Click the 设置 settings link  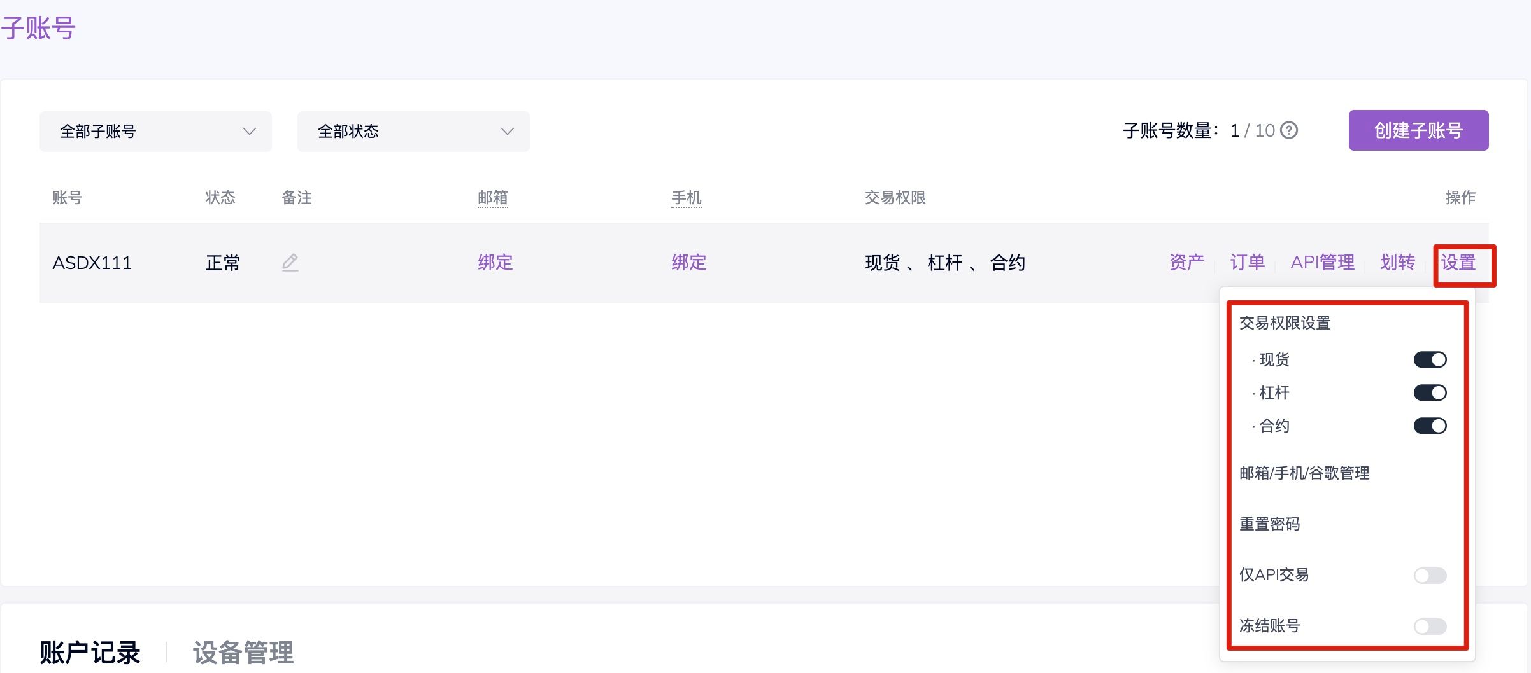pyautogui.click(x=1458, y=262)
